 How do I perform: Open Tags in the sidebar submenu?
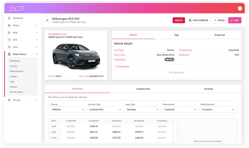pyautogui.click(x=12, y=81)
